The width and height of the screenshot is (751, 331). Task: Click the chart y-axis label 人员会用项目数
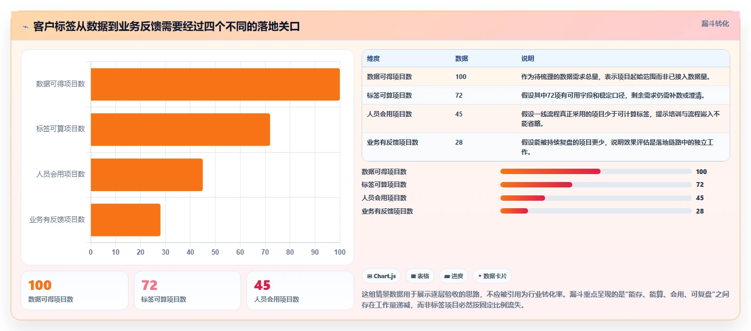click(60, 175)
